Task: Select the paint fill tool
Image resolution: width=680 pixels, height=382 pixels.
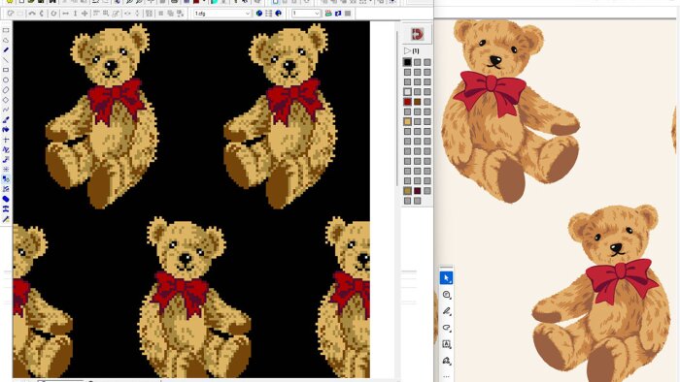Action: tap(6, 130)
